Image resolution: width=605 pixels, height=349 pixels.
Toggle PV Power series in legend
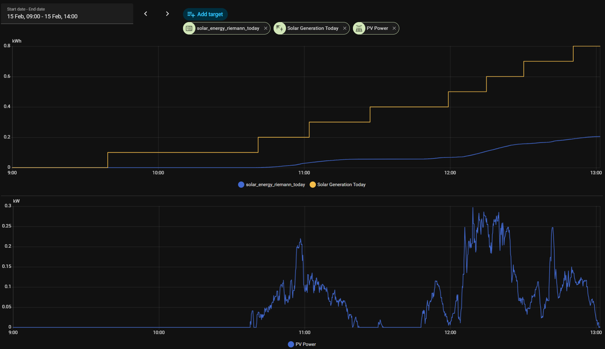click(305, 344)
